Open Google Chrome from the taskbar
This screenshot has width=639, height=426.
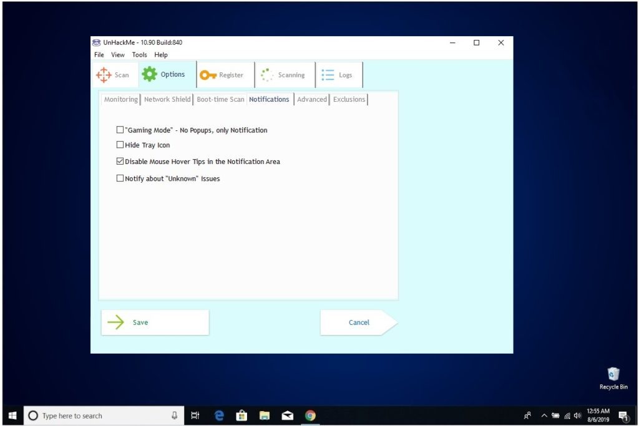[310, 415]
